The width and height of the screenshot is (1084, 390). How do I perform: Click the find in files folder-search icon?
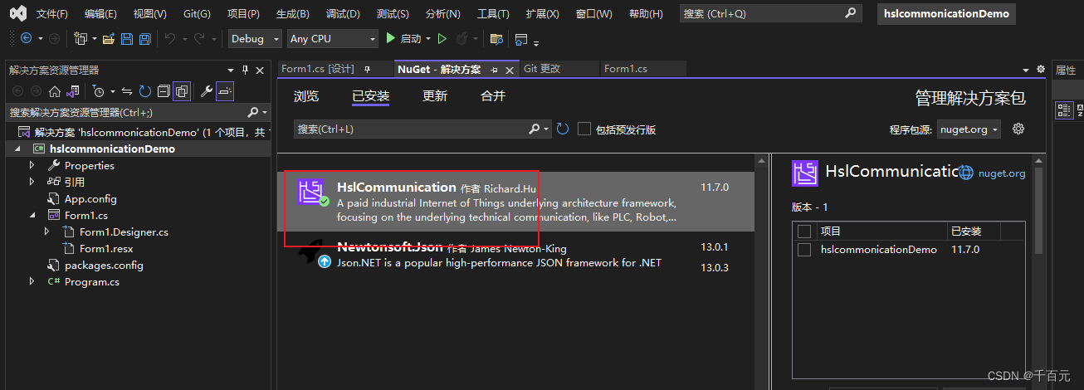496,38
